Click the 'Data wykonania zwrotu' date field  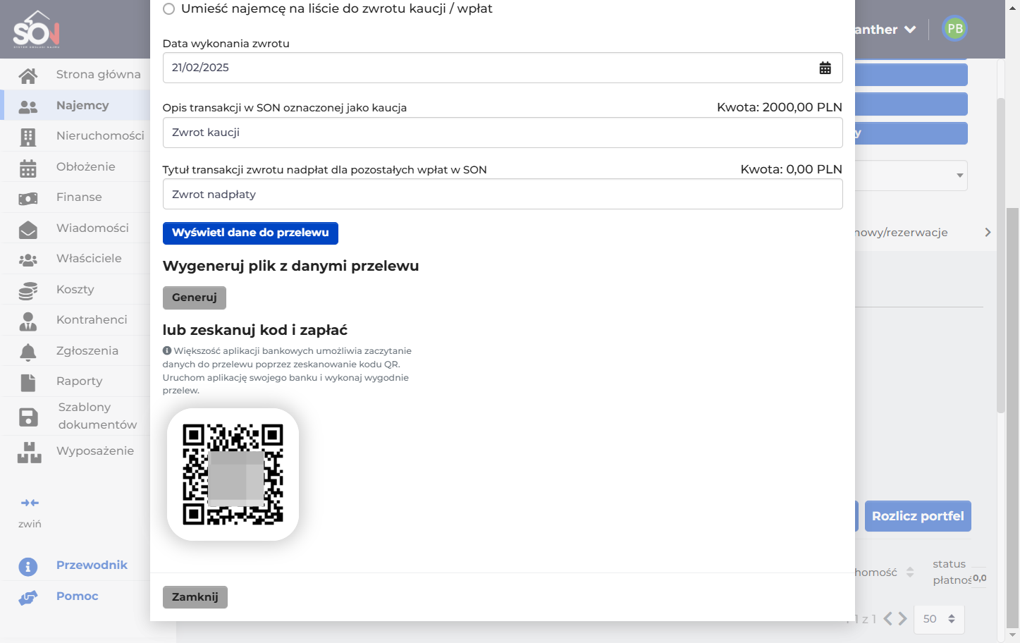(503, 68)
